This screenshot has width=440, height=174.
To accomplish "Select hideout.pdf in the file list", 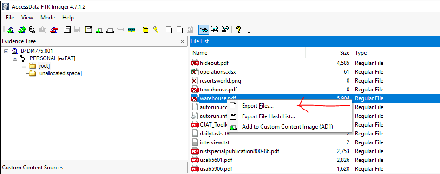I will pos(212,63).
